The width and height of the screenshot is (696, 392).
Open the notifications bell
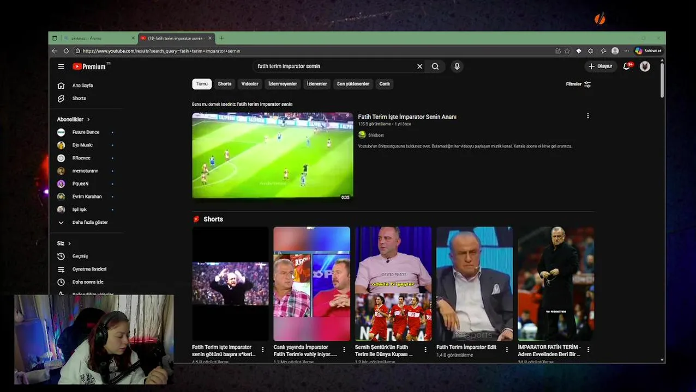point(627,66)
